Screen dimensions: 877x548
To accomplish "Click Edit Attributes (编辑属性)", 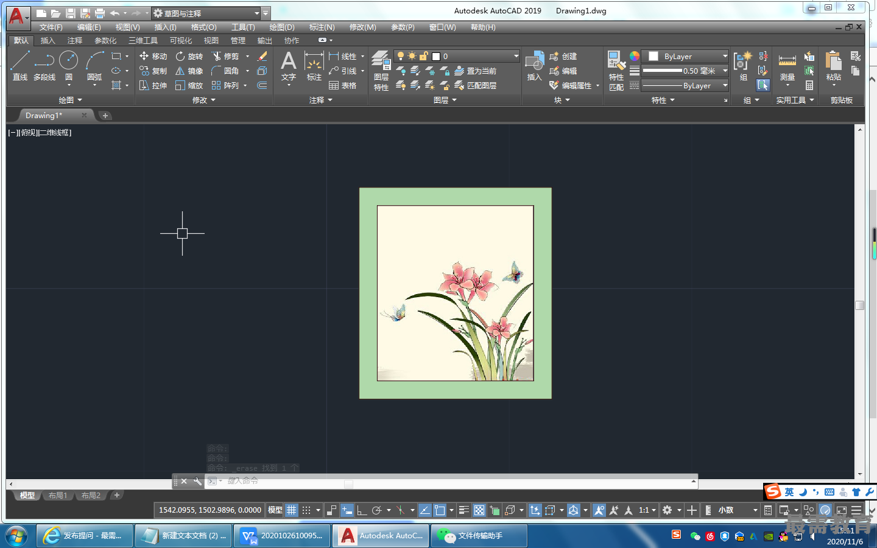I will [571, 85].
